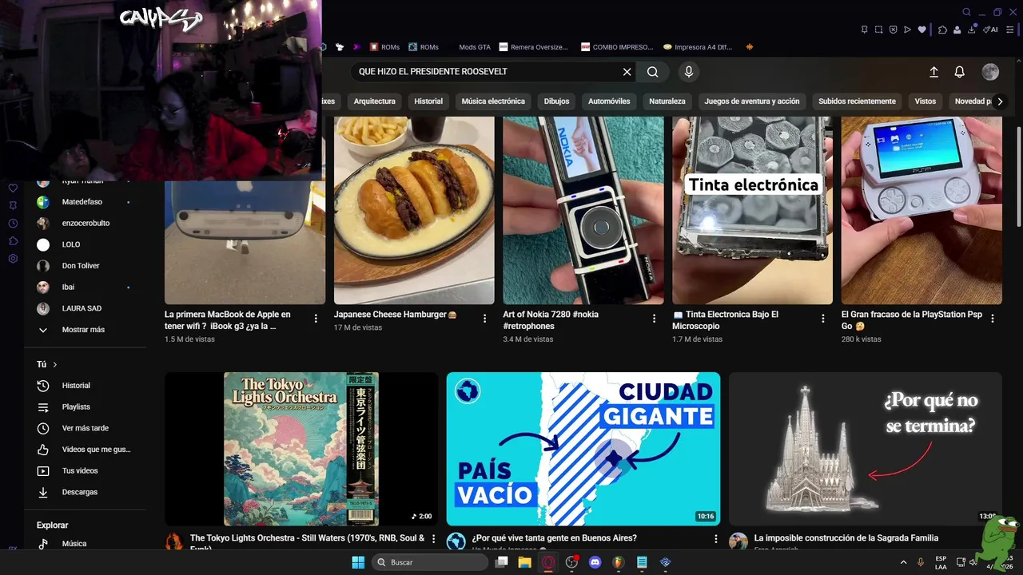Screen dimensions: 1023x575
Task: Select the Subidos recientemente chip
Action: point(857,101)
